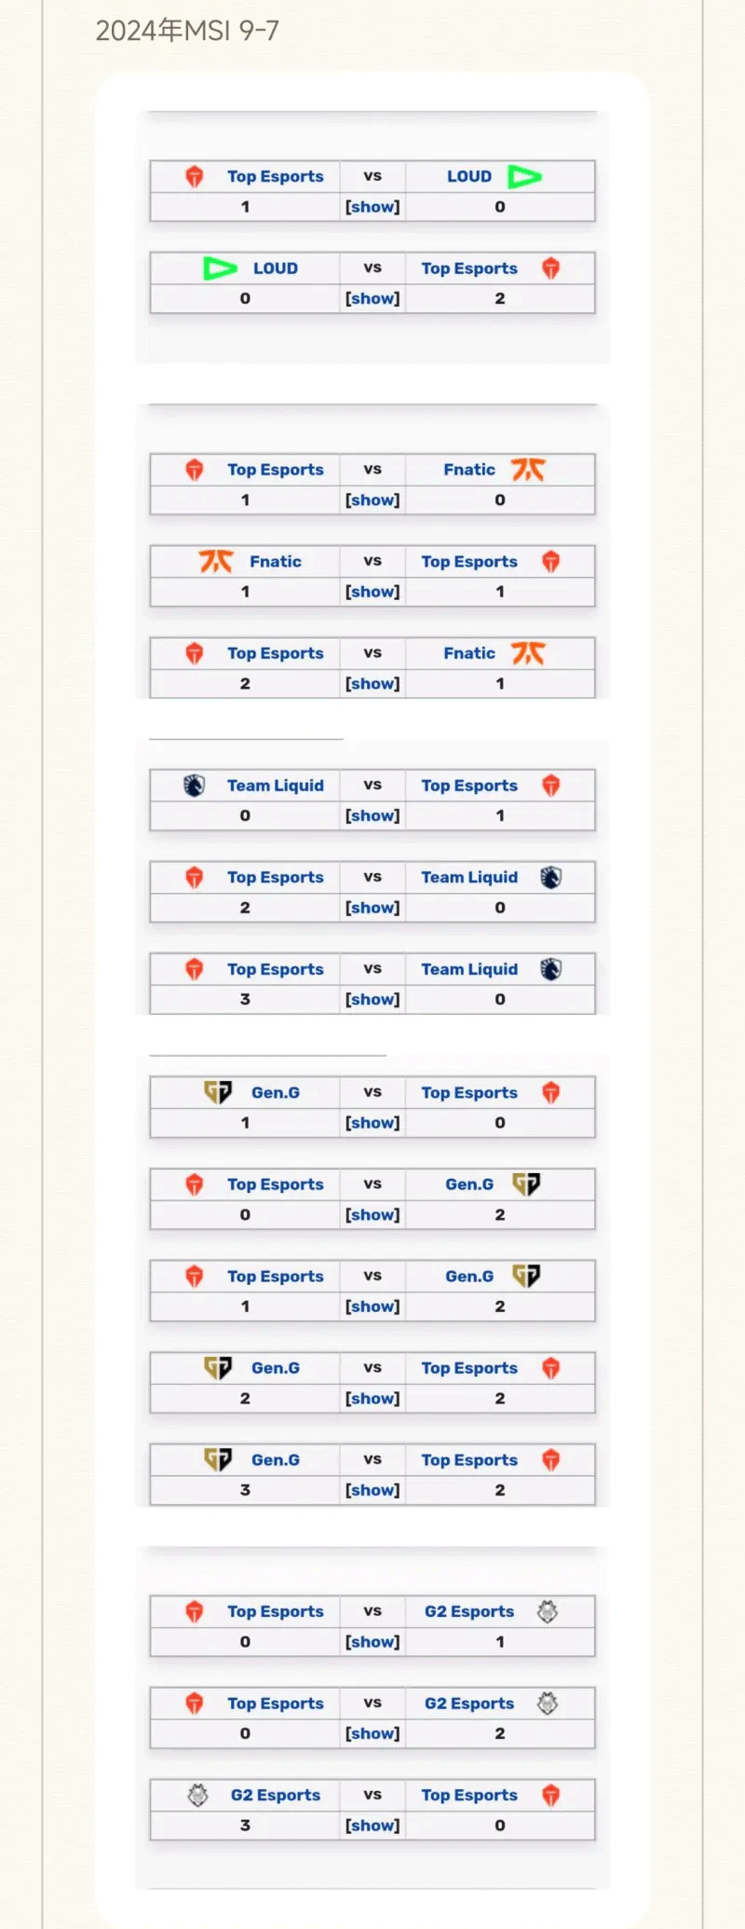Expand [show] for Top Esports 1-2 Gen.G
This screenshot has width=745, height=1929.
click(372, 1307)
